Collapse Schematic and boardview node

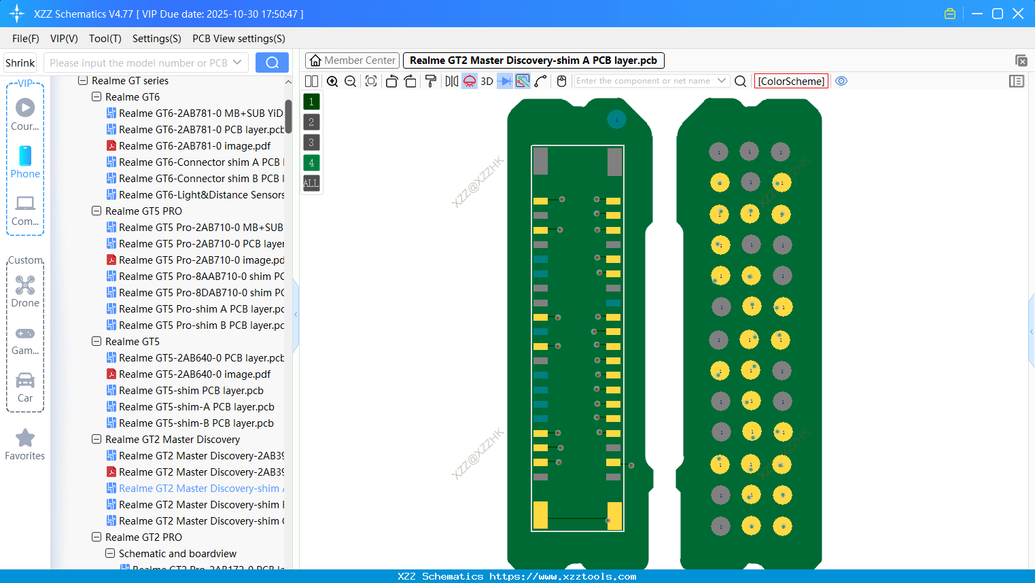110,554
